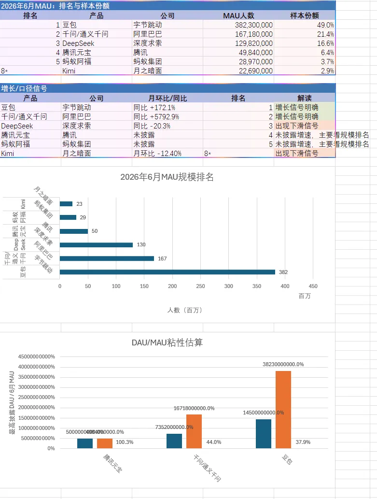Viewport: 377px width, 499px height.
Task: Click the '月环比/同比' column header
Action: [168, 98]
